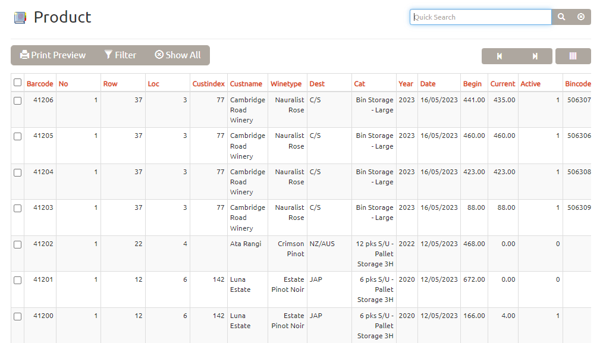This screenshot has height=343, width=603.
Task: Click year 2022 in row 41202
Action: point(407,244)
